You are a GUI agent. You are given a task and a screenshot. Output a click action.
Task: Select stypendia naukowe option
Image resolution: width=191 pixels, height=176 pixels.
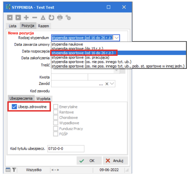pos(119,44)
